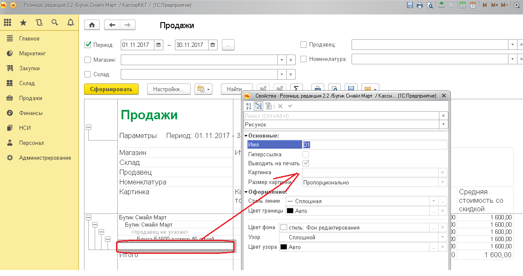Click the Цвет границы black swatch

pos(290,211)
